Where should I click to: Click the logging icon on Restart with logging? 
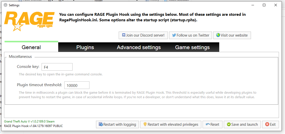(x=101, y=124)
